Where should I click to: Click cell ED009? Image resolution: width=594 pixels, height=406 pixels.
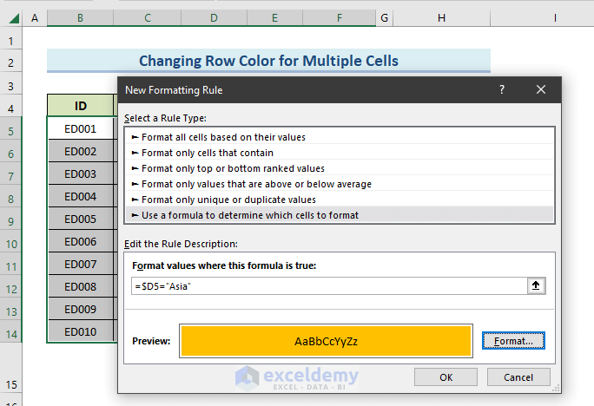coord(80,309)
